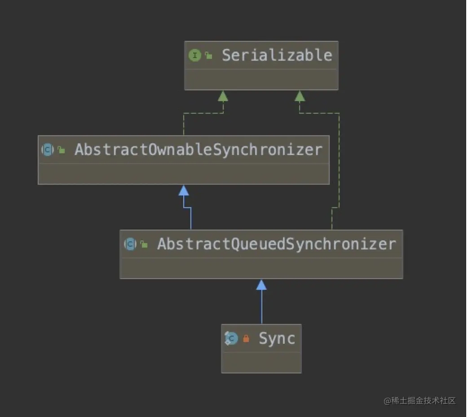Click the orange private lock icon on Sync
This screenshot has width=468, height=417.
[246, 338]
